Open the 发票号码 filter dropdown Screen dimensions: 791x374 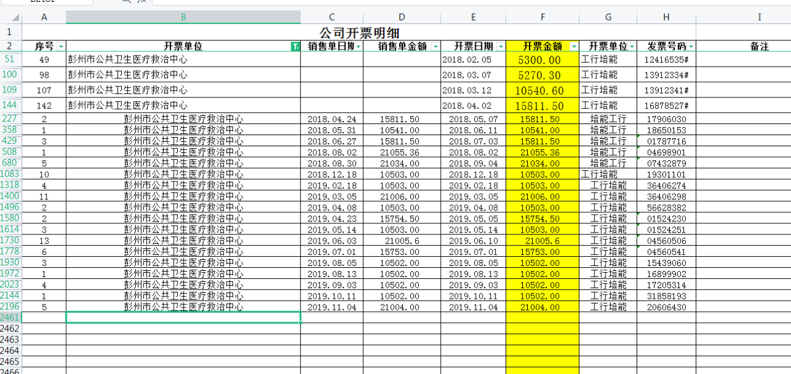coord(691,47)
